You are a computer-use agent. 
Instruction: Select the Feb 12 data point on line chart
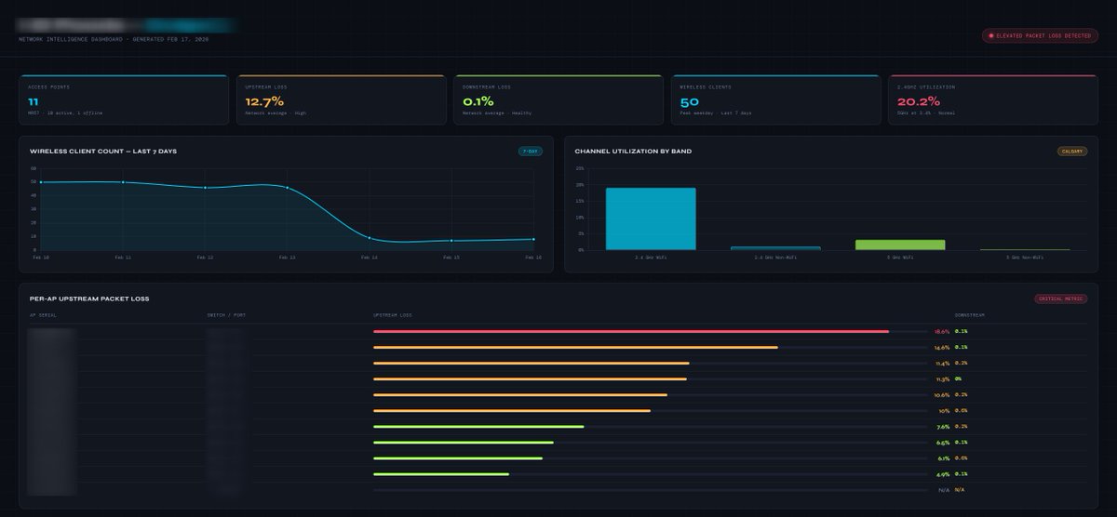tap(205, 188)
